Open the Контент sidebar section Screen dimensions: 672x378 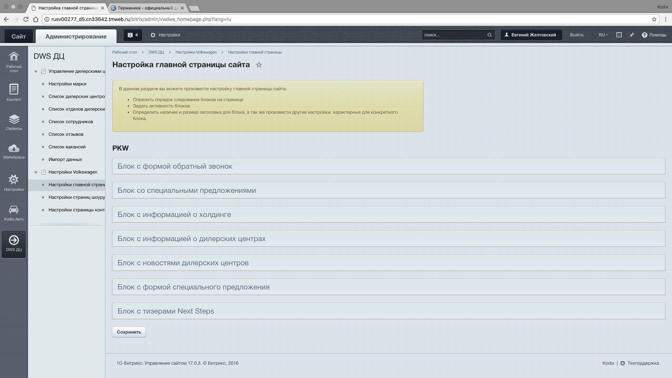14,92
